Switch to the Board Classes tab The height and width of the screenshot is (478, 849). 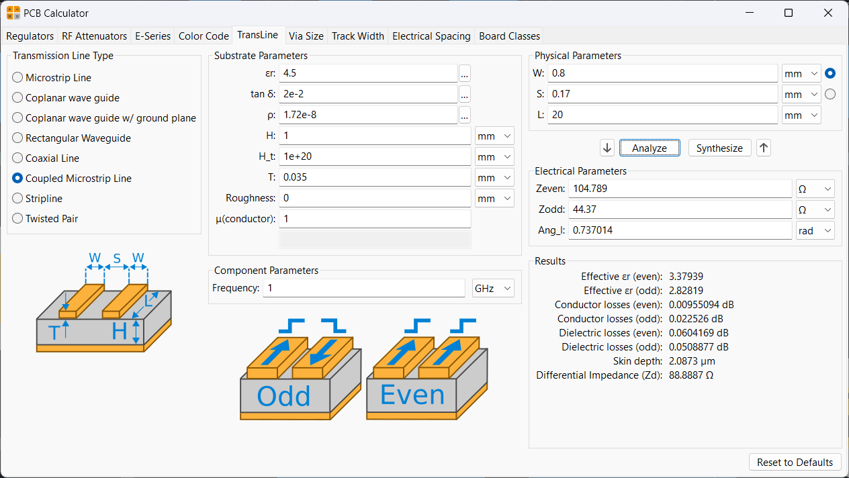point(509,36)
